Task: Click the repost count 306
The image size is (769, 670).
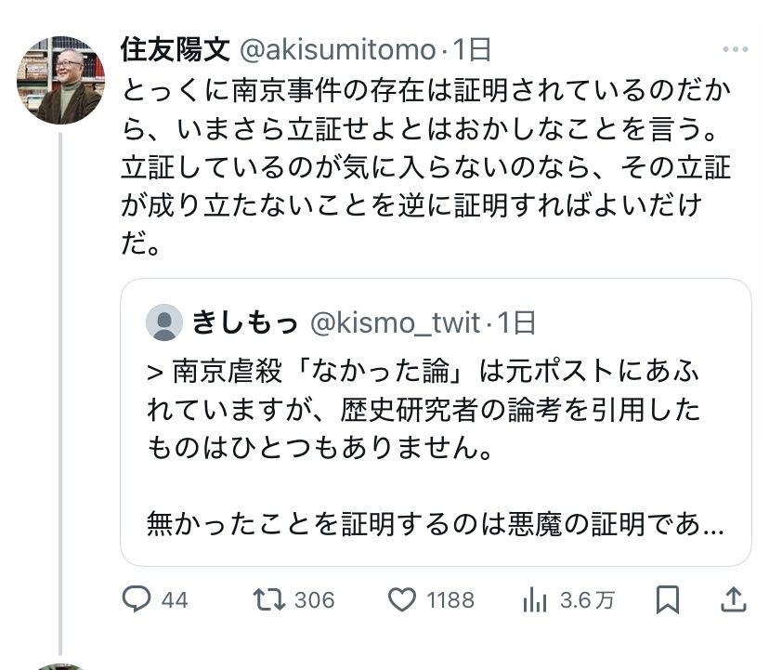Action: [x=314, y=600]
